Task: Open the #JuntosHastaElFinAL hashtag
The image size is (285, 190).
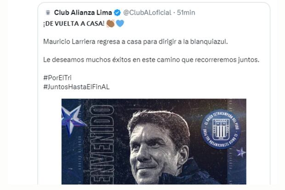Action: [76, 87]
